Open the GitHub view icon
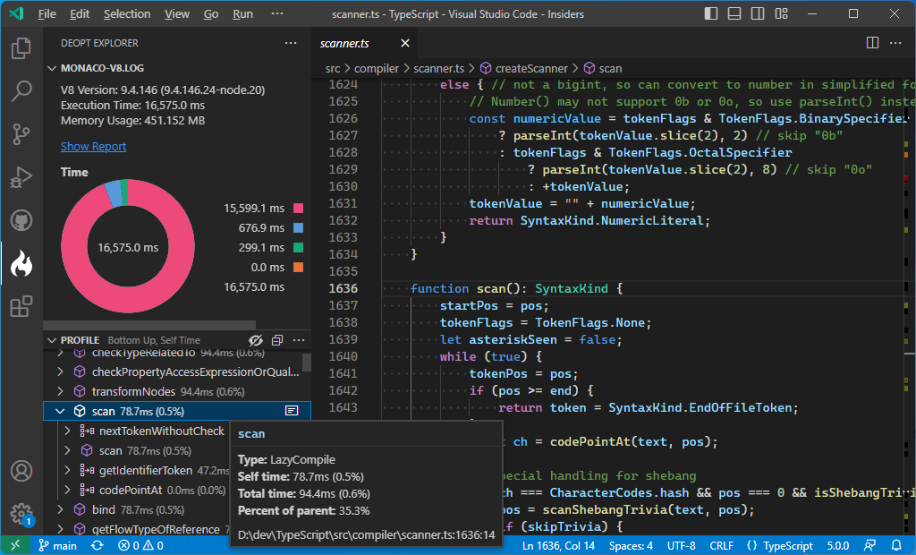This screenshot has width=916, height=555. [x=21, y=220]
